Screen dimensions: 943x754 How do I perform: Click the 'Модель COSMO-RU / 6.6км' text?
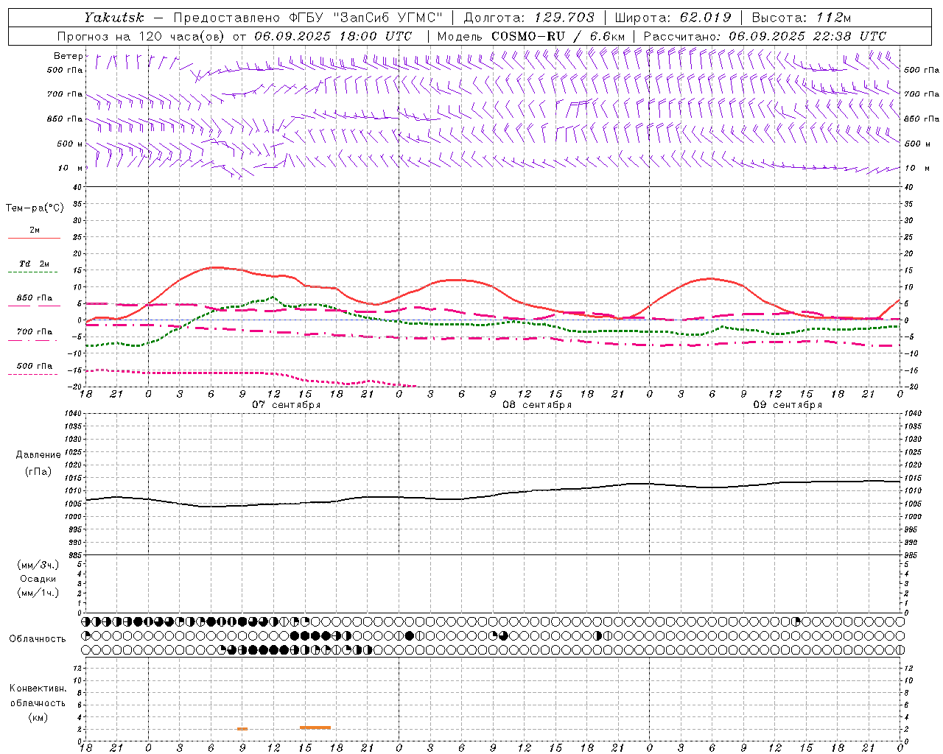(530, 36)
